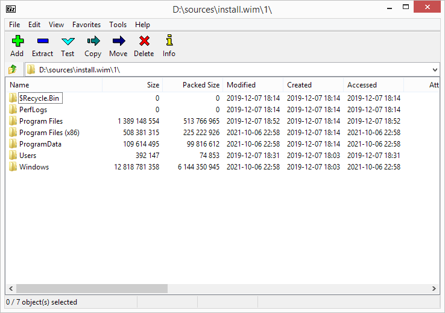The width and height of the screenshot is (445, 313).
Task: Sort by the Name column header
Action: (x=54, y=85)
